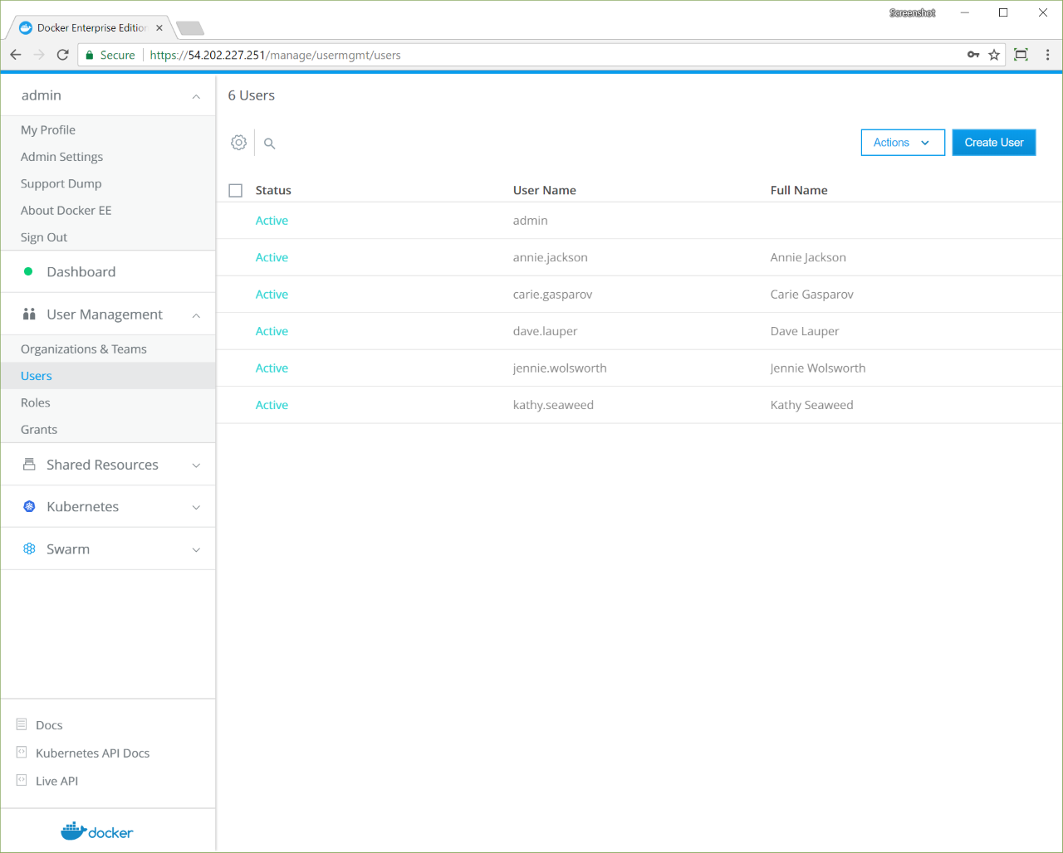Expand the Swarm section chevron
Viewport: 1063px width, 853px height.
[x=196, y=549]
